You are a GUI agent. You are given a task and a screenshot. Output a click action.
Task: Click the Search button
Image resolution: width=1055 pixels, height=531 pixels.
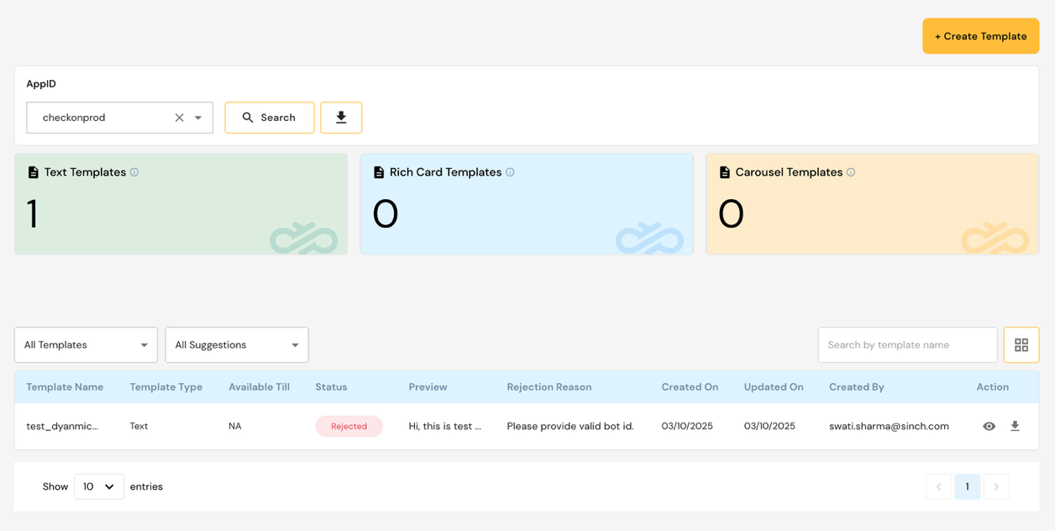pos(270,118)
